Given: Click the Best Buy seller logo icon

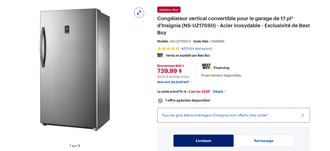Looking at the screenshot, I should [x=160, y=55].
